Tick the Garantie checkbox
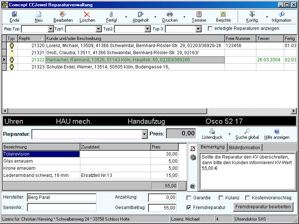This screenshot has width=299, height=224. pyautogui.click(x=189, y=198)
